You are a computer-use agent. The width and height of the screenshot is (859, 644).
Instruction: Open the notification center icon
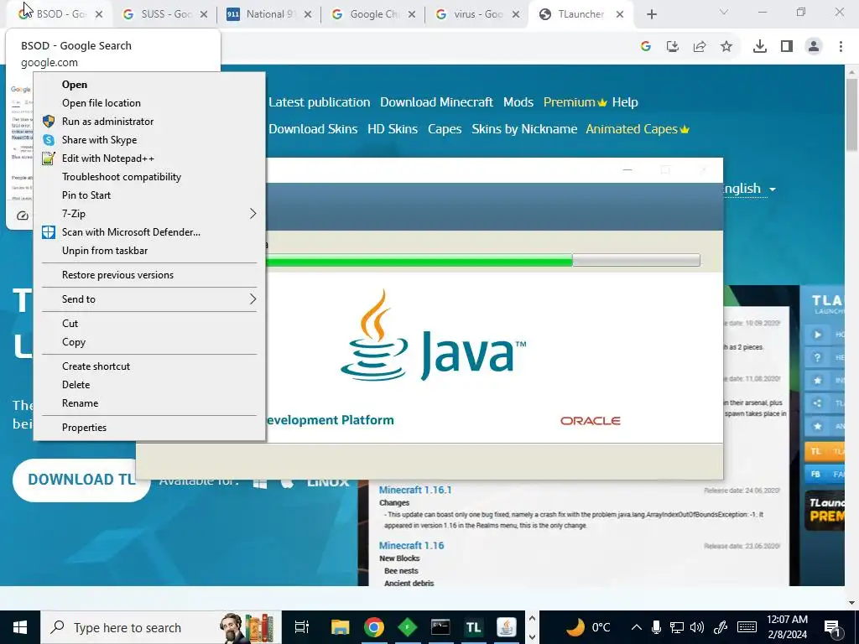point(832,627)
